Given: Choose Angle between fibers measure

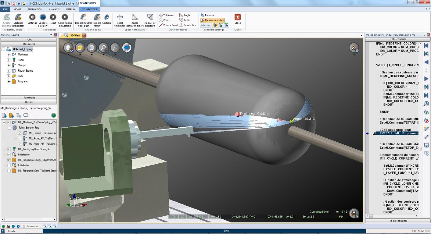Looking at the screenshot, I should coord(135,20).
